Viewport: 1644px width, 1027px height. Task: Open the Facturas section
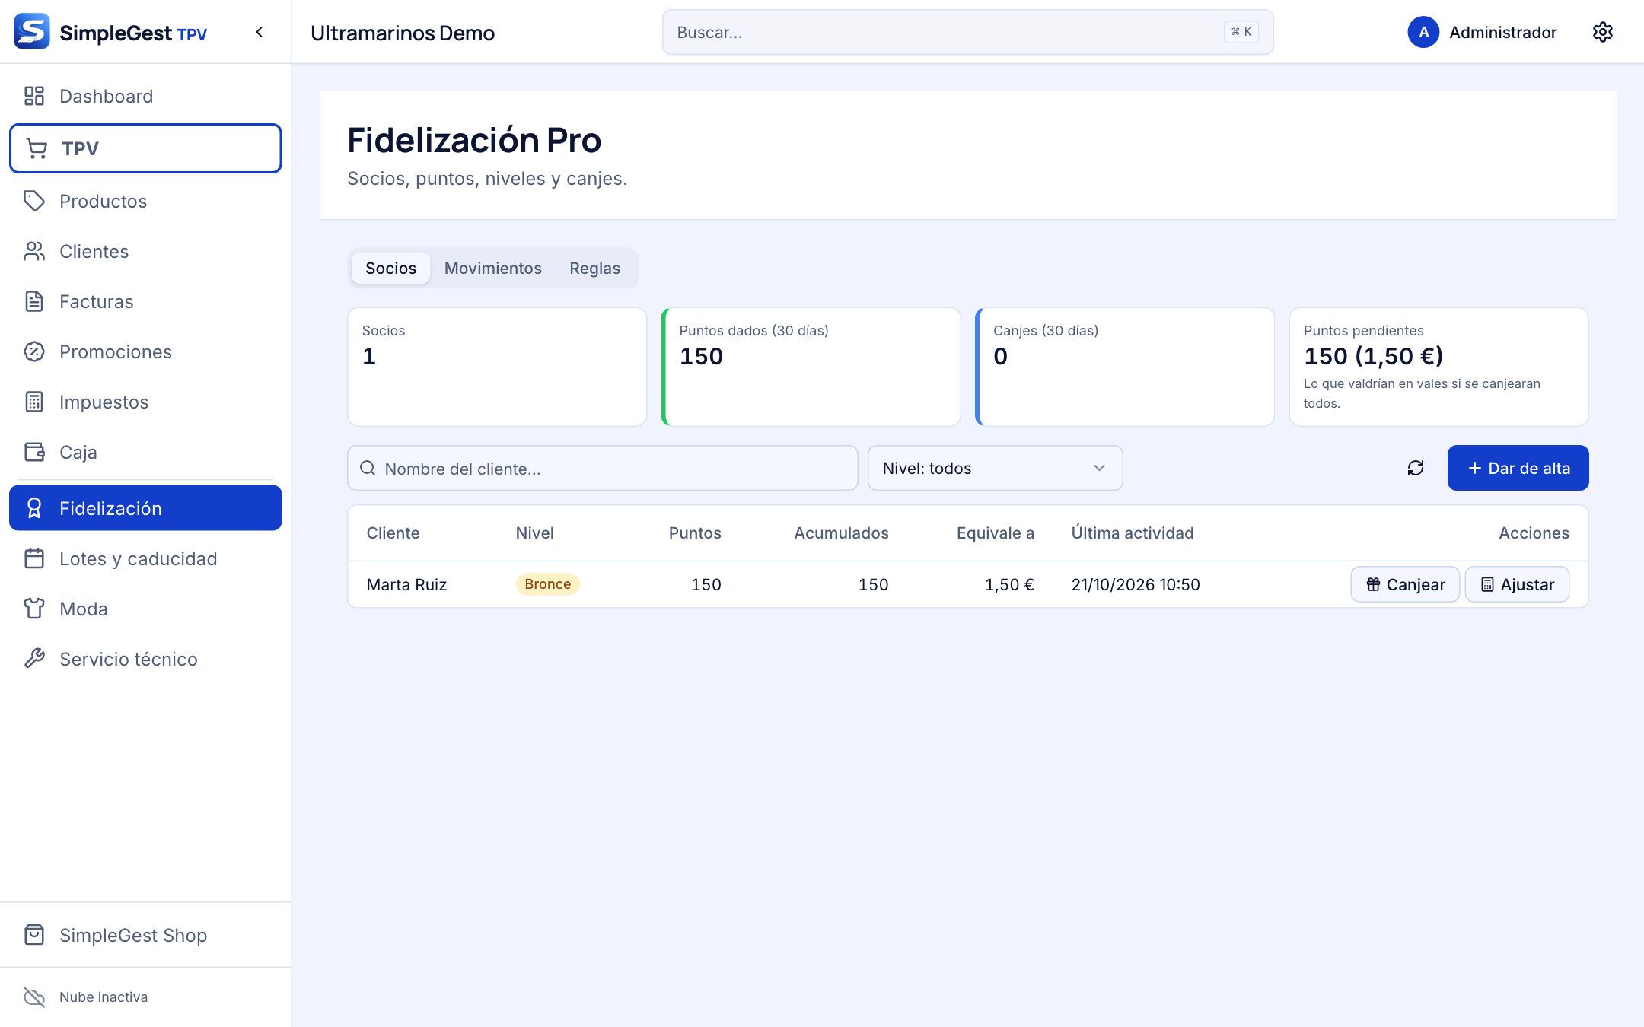[x=145, y=301]
